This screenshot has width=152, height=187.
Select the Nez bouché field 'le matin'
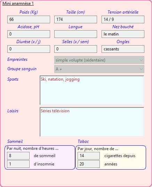(123, 34)
